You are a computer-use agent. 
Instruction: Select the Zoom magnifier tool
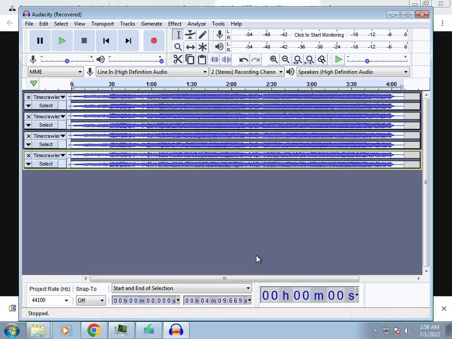[x=178, y=47]
